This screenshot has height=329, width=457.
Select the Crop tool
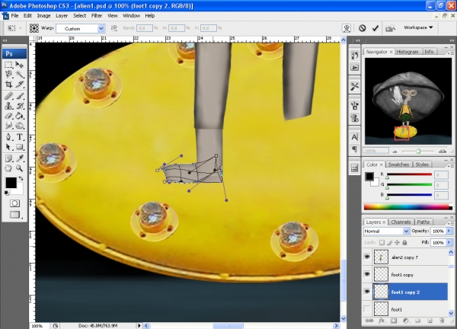click(x=8, y=85)
